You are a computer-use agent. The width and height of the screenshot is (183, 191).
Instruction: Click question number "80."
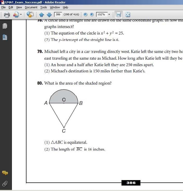(x=40, y=83)
